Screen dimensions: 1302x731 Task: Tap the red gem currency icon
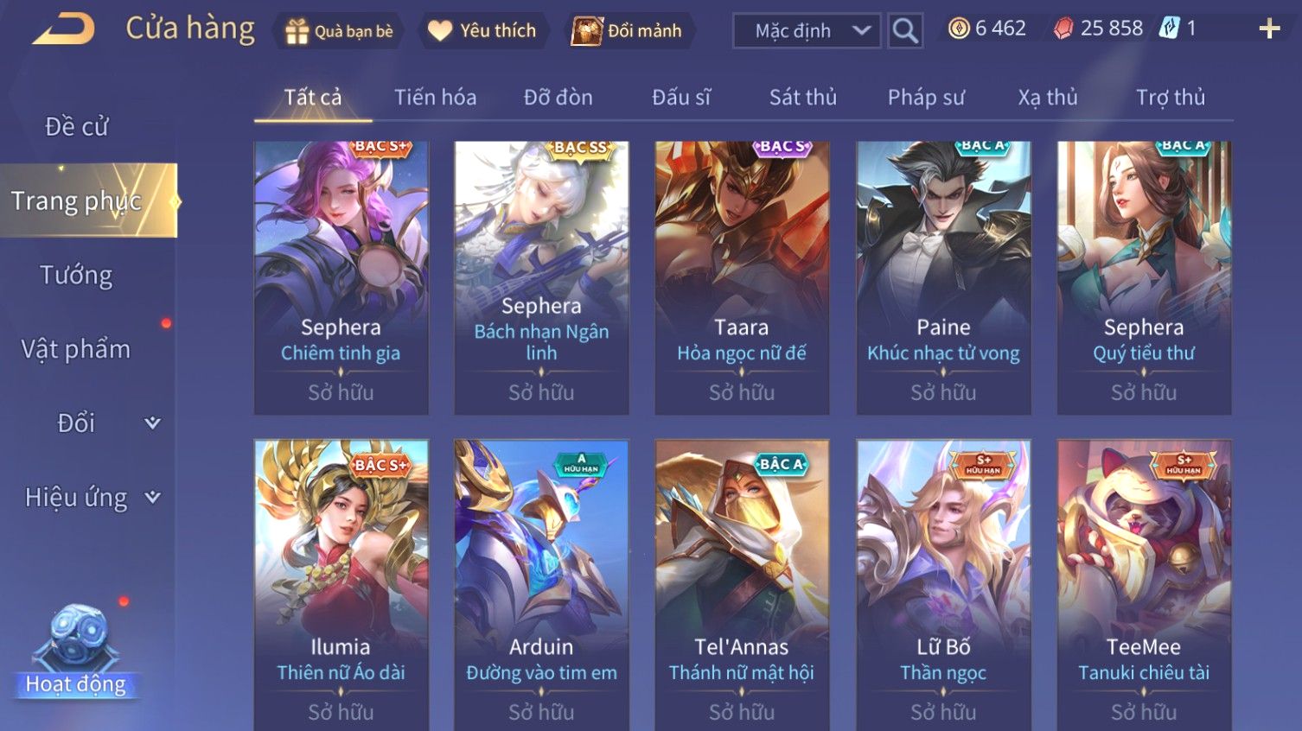[1063, 29]
